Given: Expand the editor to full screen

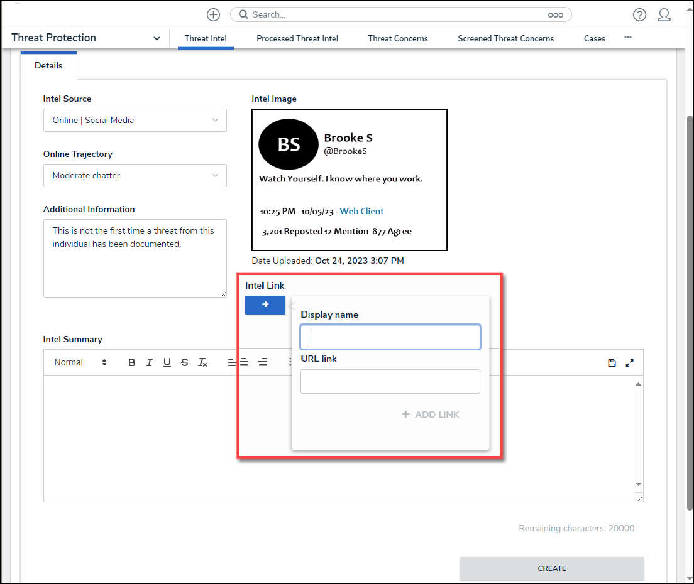Looking at the screenshot, I should pyautogui.click(x=630, y=363).
